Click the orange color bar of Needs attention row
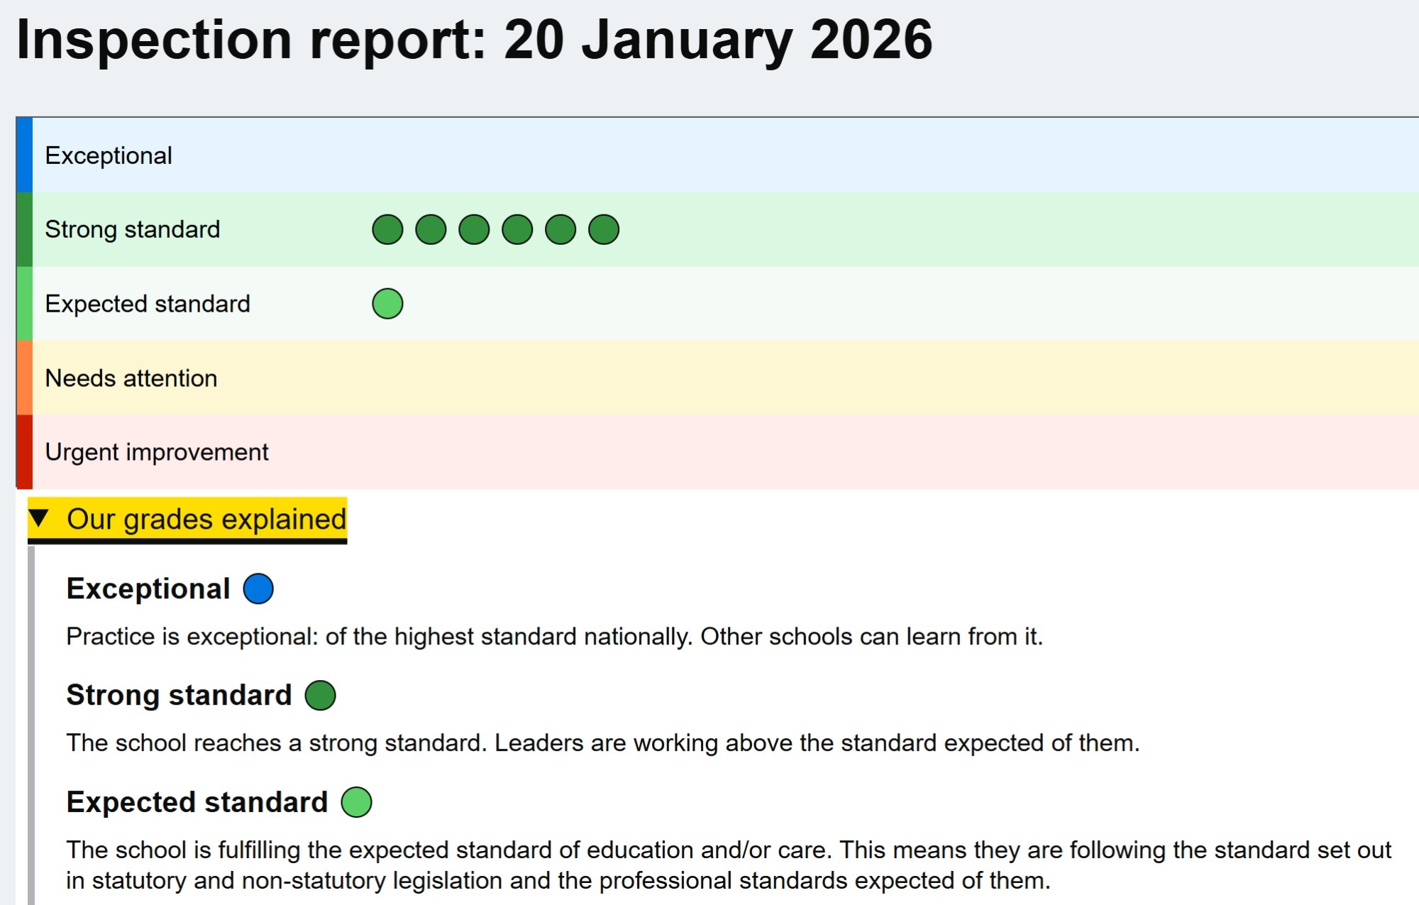The height and width of the screenshot is (905, 1419). tap(24, 378)
